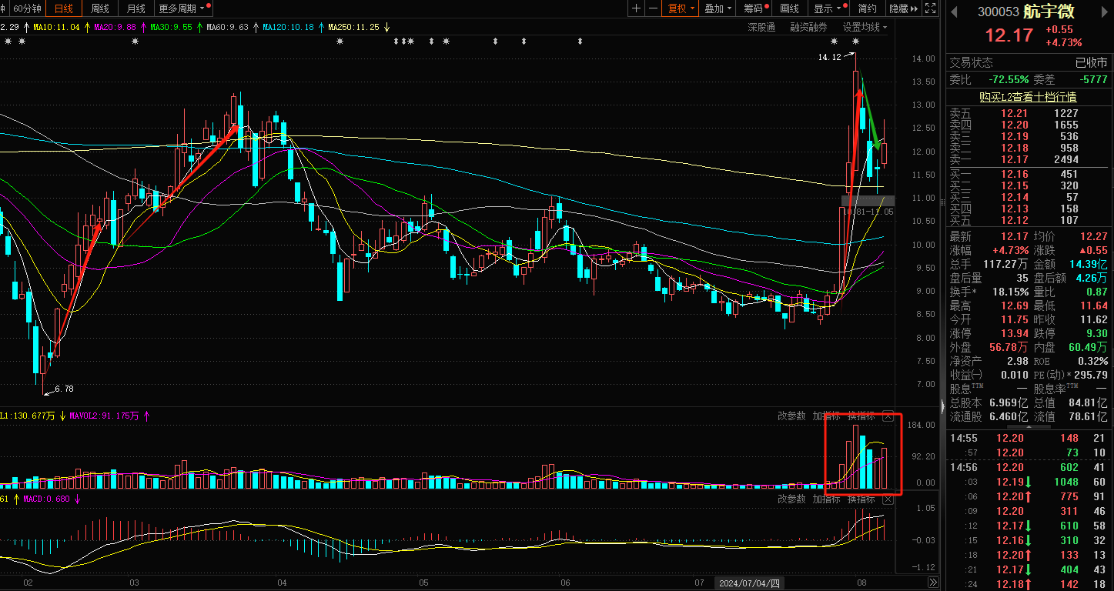Screen dimensions: 1114x591
Task: Select the 卖五 12.21 order row
Action: click(x=1028, y=113)
